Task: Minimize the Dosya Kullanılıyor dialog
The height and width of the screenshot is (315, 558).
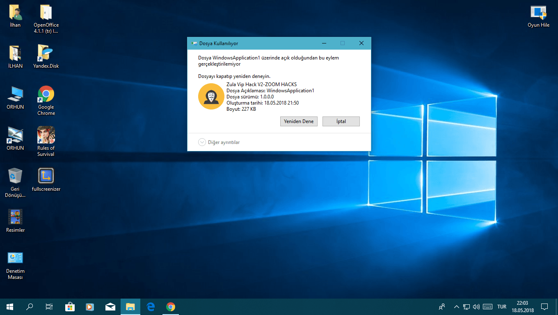Action: tap(324, 43)
